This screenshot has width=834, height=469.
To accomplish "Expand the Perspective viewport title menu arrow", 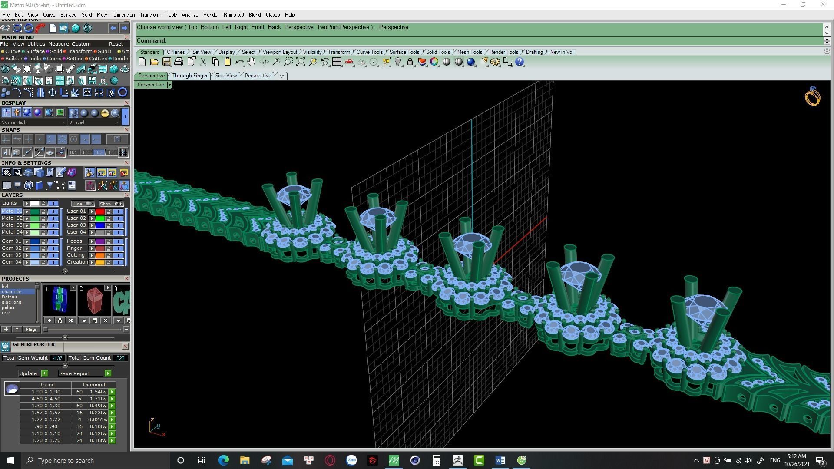I will coord(169,85).
